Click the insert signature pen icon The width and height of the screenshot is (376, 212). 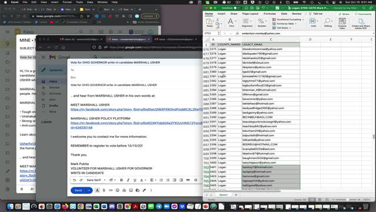pos(144,190)
